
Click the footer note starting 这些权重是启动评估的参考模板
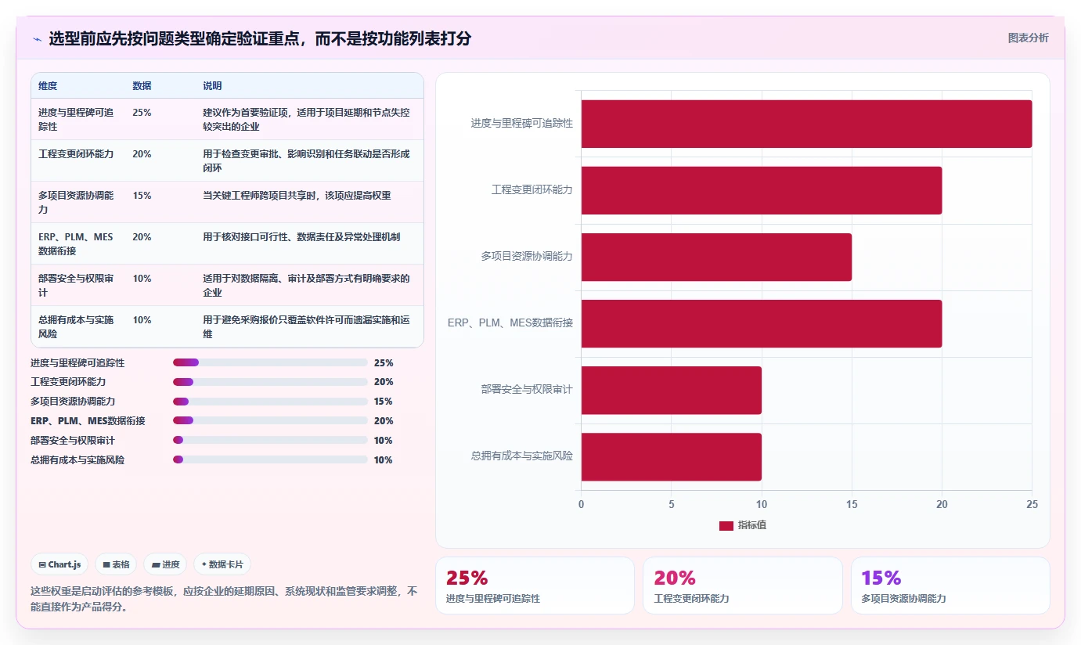pos(224,599)
